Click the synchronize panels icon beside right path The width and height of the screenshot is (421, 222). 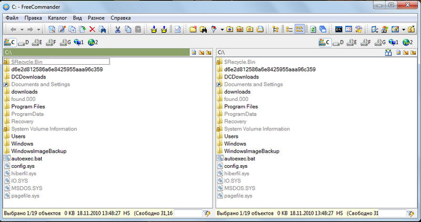pyautogui.click(x=388, y=53)
